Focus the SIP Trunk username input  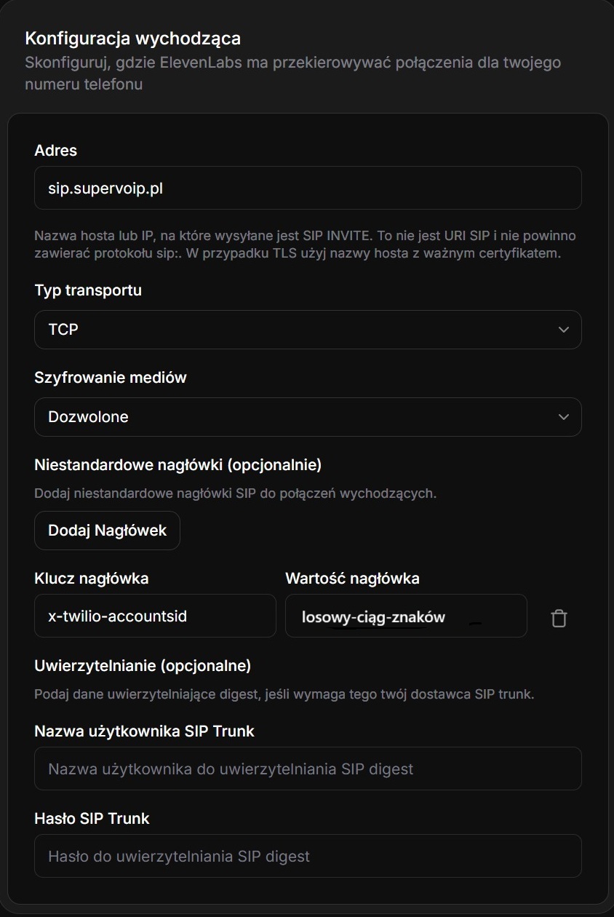(308, 769)
